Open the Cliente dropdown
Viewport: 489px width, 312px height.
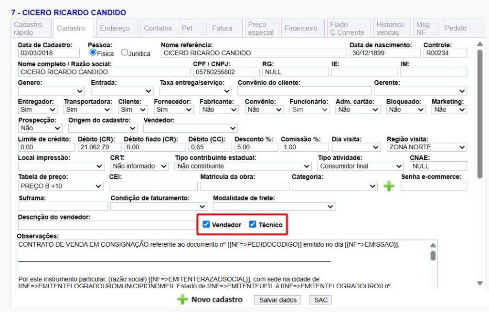tap(133, 110)
